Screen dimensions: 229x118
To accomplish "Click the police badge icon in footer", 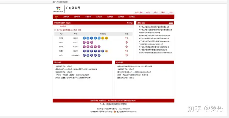I will 114,112.
